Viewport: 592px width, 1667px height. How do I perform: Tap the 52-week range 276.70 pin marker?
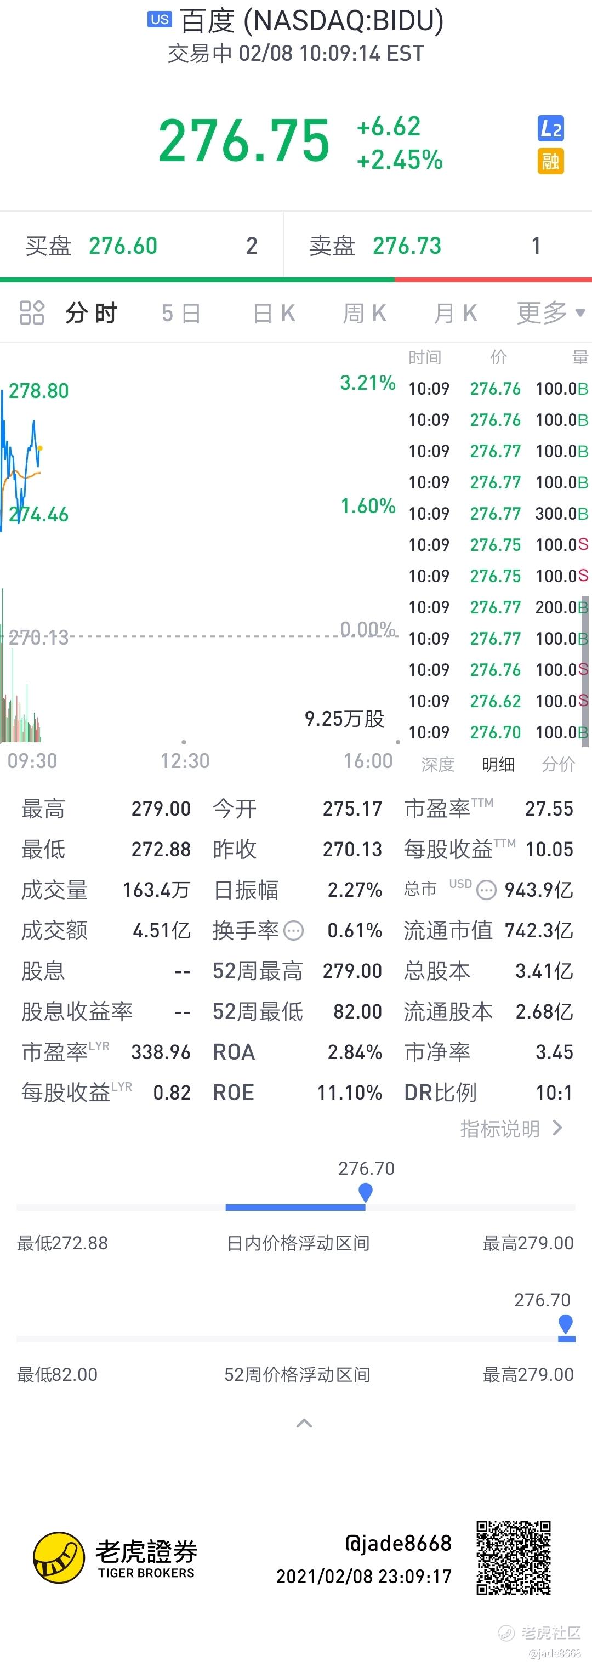(566, 1323)
